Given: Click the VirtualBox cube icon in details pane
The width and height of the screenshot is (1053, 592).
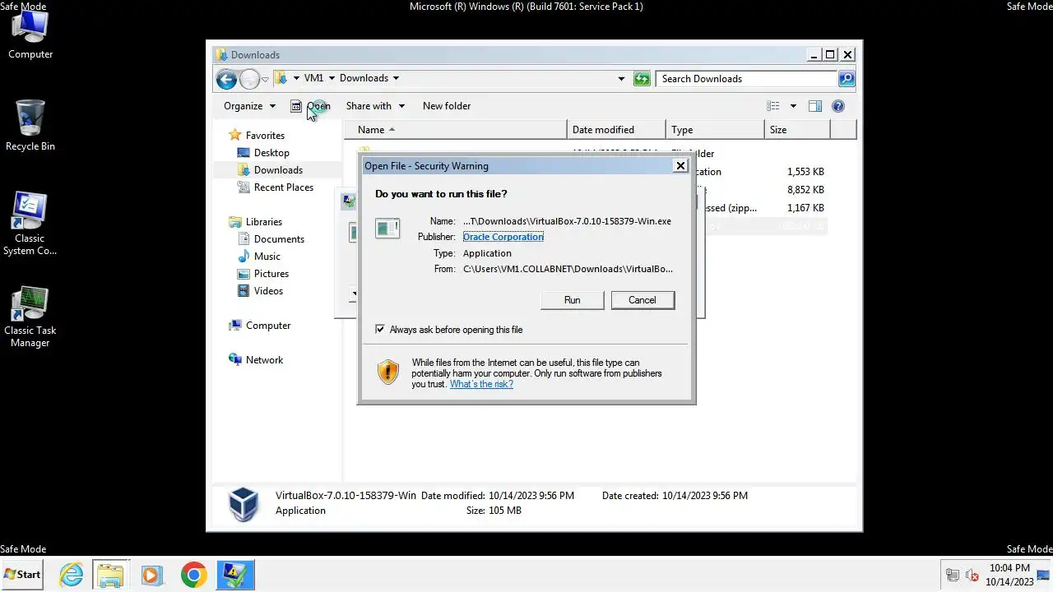Looking at the screenshot, I should pyautogui.click(x=244, y=503).
